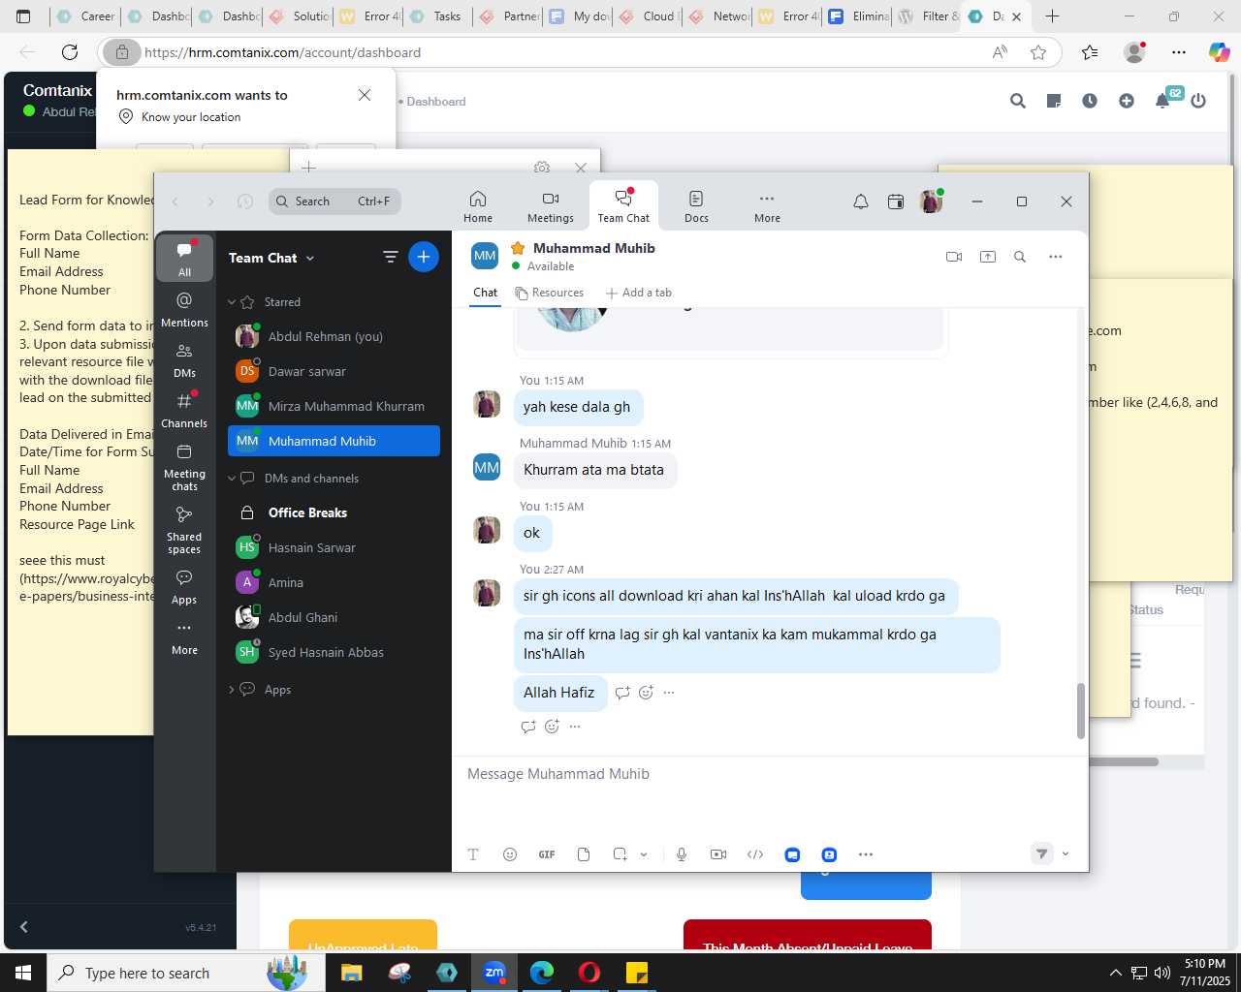Click the chat scrollbar in Zoom
Viewport: 1241px width, 992px height.
tap(1080, 711)
